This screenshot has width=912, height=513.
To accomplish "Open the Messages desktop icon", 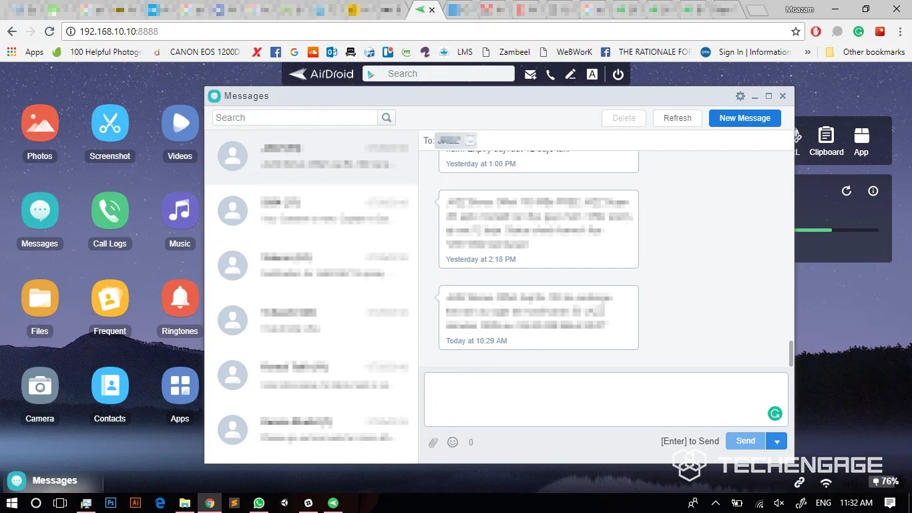I will click(x=40, y=210).
